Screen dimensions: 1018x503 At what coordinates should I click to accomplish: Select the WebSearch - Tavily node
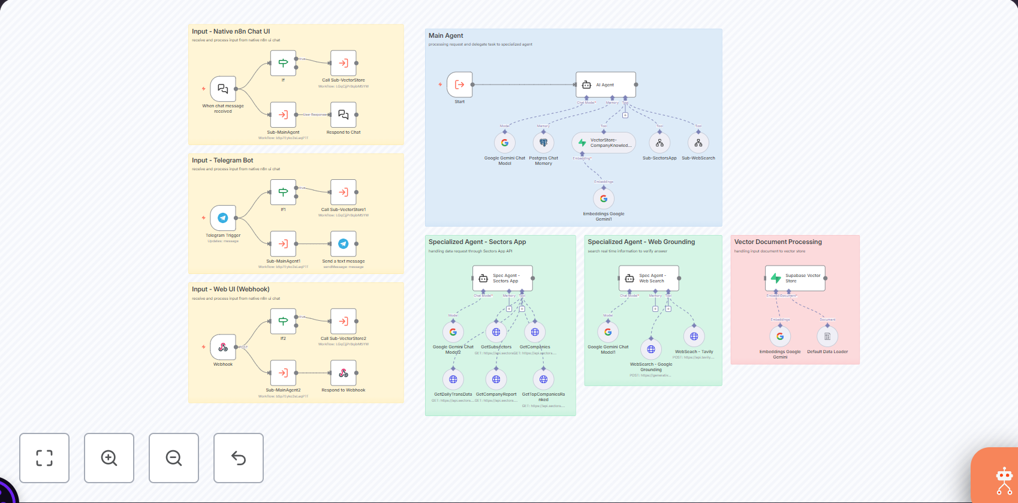pyautogui.click(x=694, y=336)
